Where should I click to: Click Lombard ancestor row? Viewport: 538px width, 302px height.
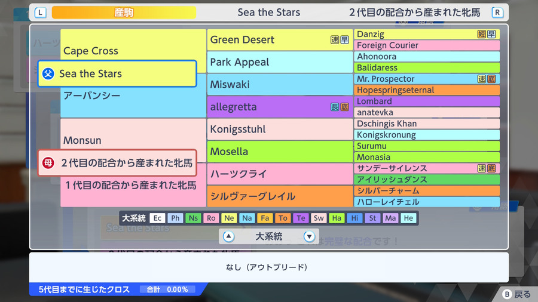pyautogui.click(x=426, y=101)
